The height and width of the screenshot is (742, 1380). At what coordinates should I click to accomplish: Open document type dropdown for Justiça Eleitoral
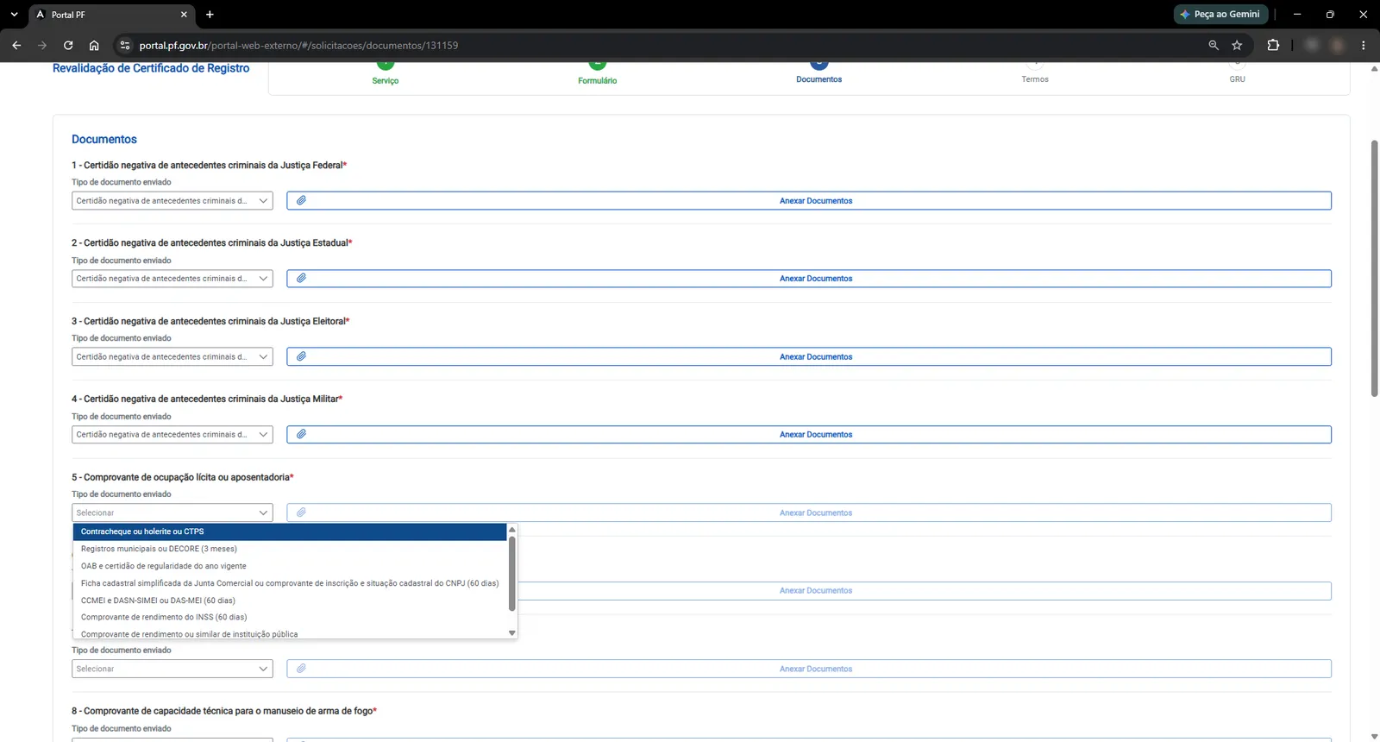(172, 356)
